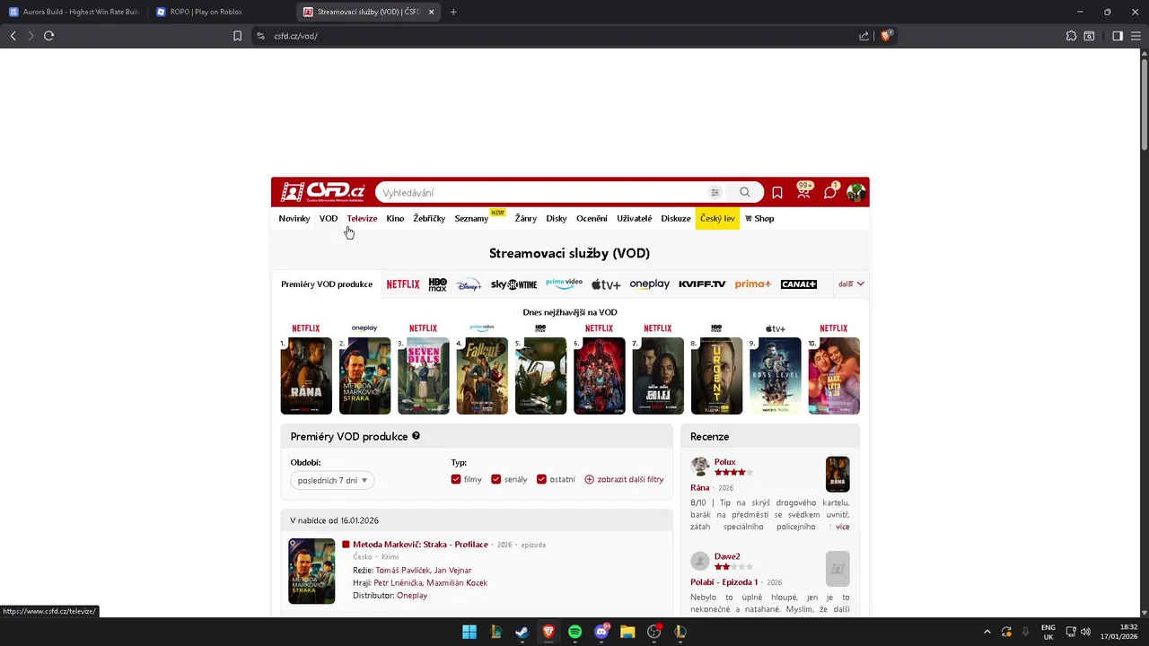Screen dimensions: 1149x646
Task: Open the Český lev highlighted menu item
Action: pos(717,218)
